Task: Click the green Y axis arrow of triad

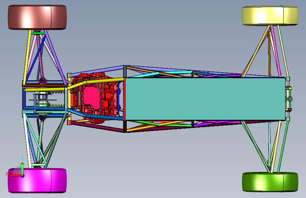Action: 23,168
